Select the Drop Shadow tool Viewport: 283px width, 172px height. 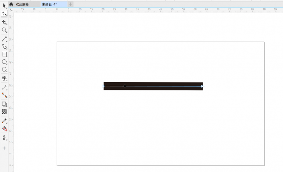click(4, 104)
